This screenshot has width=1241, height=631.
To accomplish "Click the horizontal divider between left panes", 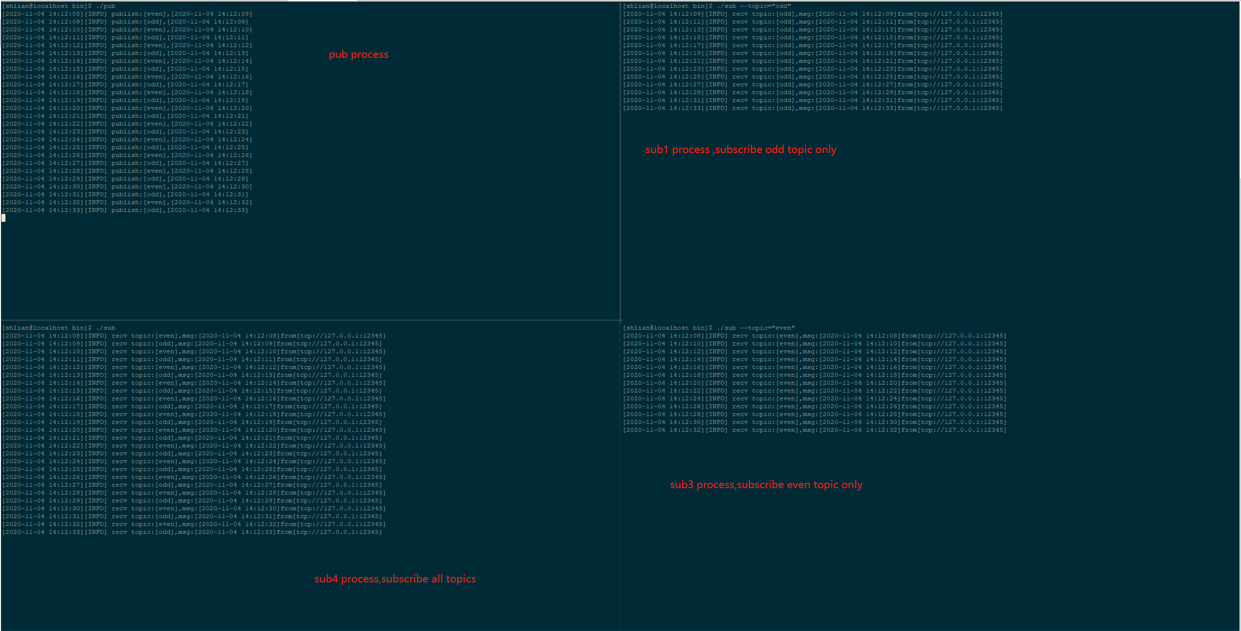I will 309,320.
